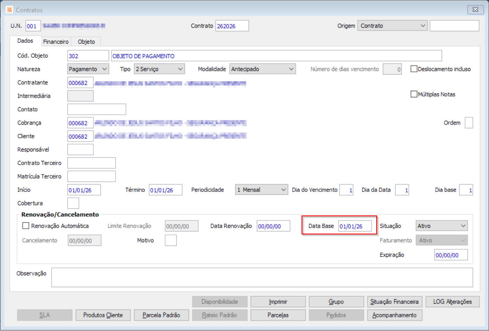Click the Pedidos button
Viewport: 489px width, 331px height.
337,315
